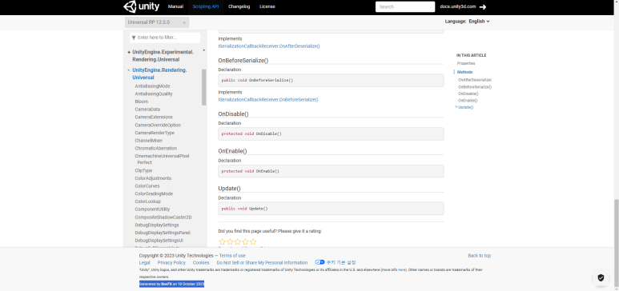The image size is (619, 291).
Task: Open the shield privacy badge
Action: click(601, 277)
